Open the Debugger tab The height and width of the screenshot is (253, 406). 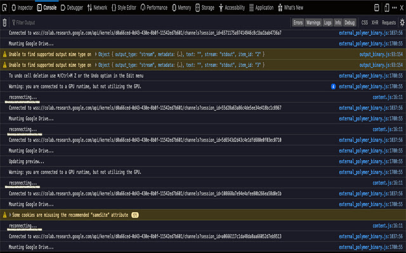[72, 8]
